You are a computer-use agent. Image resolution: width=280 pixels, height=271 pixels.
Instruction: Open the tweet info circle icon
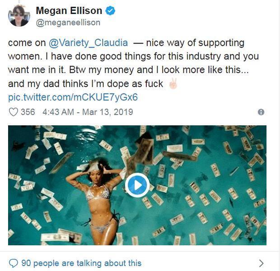[261, 112]
